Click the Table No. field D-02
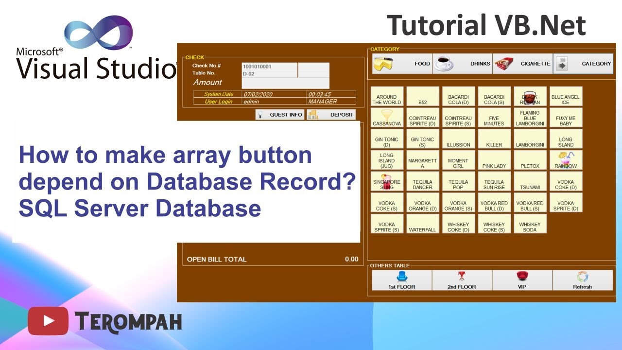 [x=270, y=74]
